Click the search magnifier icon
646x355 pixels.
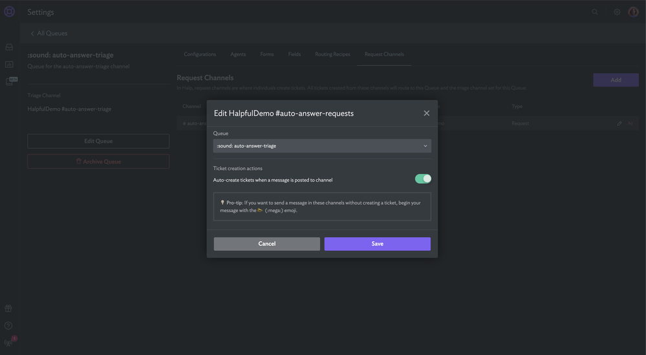pyautogui.click(x=595, y=12)
